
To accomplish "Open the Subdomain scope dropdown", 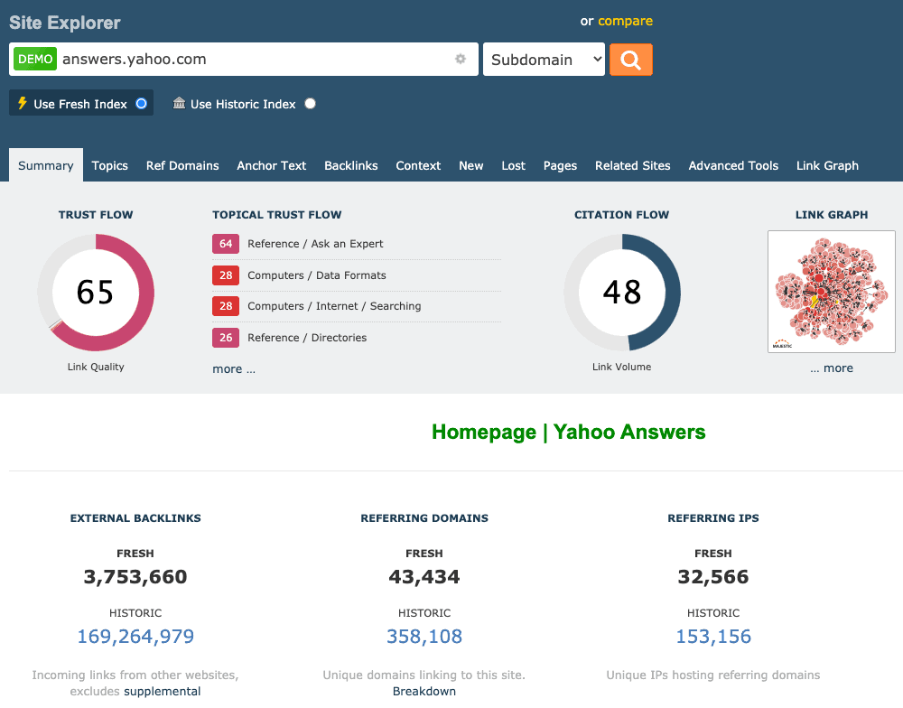I will click(544, 60).
